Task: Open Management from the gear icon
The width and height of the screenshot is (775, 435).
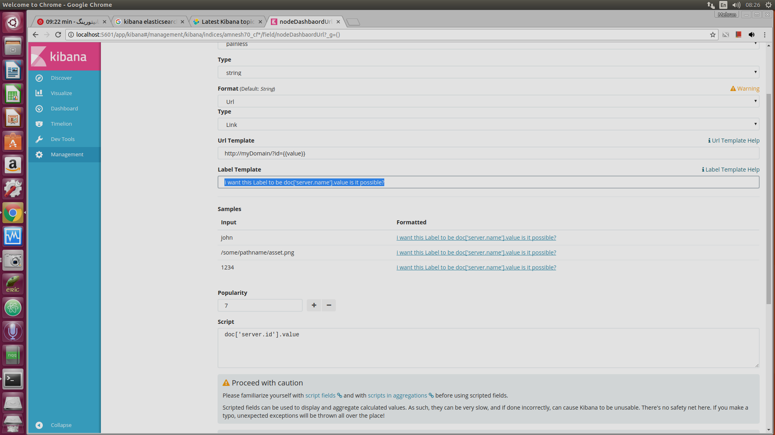Action: tap(39, 155)
